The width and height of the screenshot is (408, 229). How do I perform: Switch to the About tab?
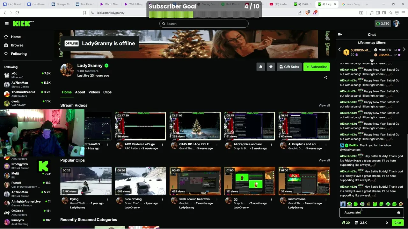(x=80, y=92)
